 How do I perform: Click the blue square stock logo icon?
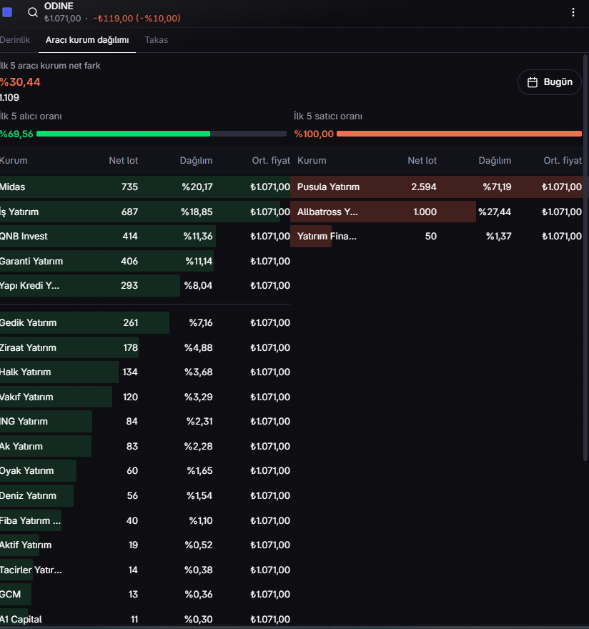(7, 12)
